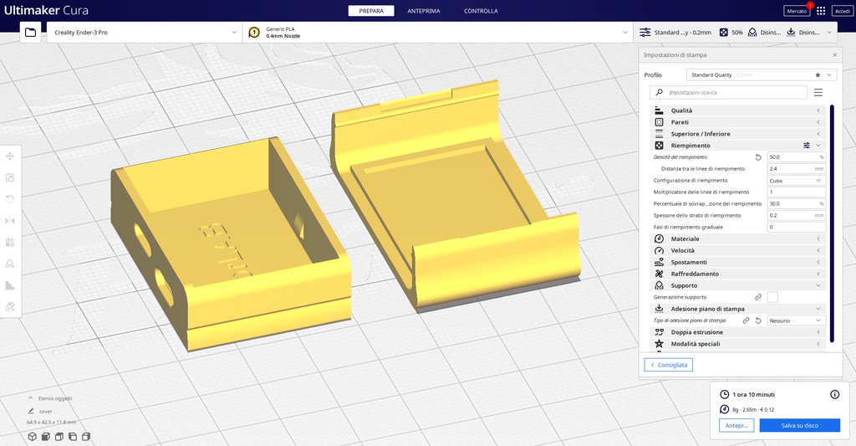Screen dimensions: 856x446
Task: Show print info details icon
Action: pyautogui.click(x=834, y=394)
